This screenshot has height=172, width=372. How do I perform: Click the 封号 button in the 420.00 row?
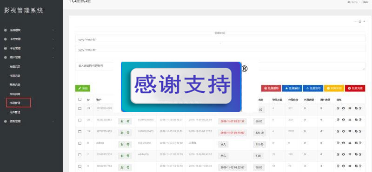pos(125,133)
